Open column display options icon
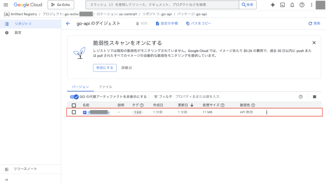 pyautogui.click(x=315, y=97)
